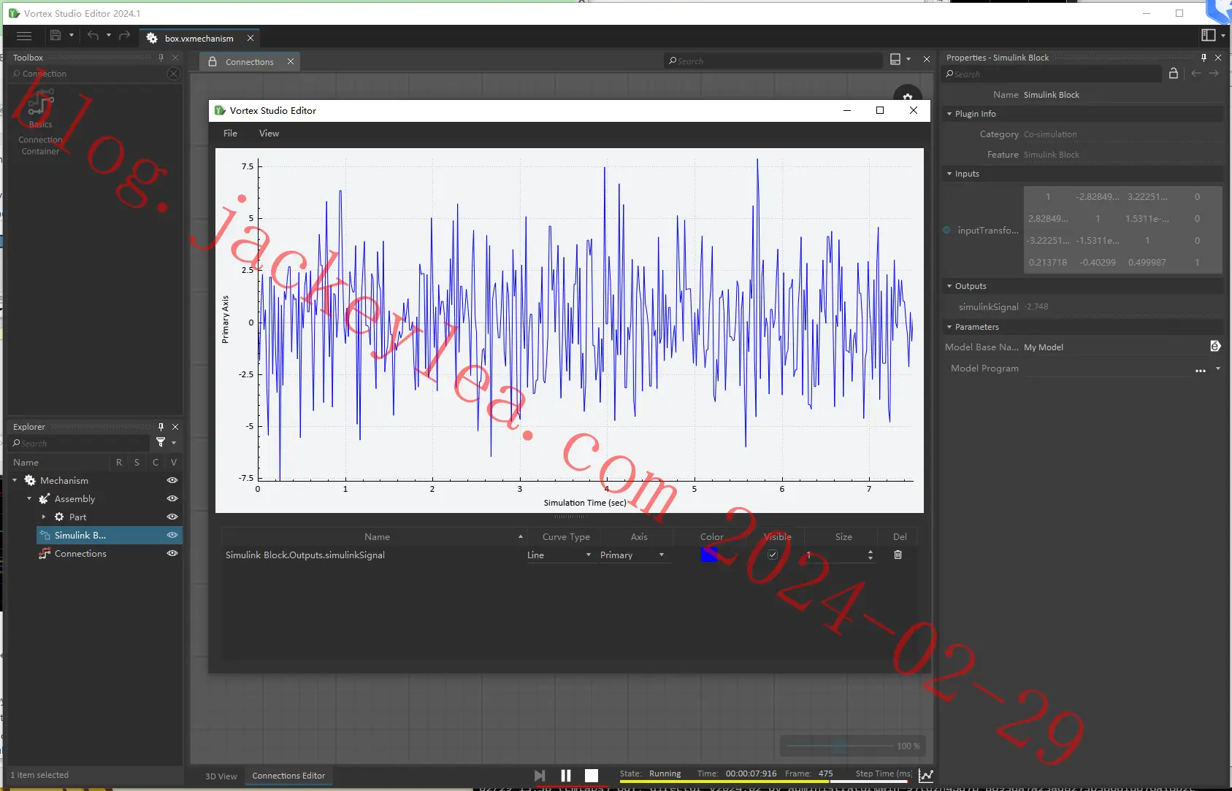1232x791 pixels.
Task: Toggle the Visible checkbox for simulinkSignal curve
Action: coord(773,555)
